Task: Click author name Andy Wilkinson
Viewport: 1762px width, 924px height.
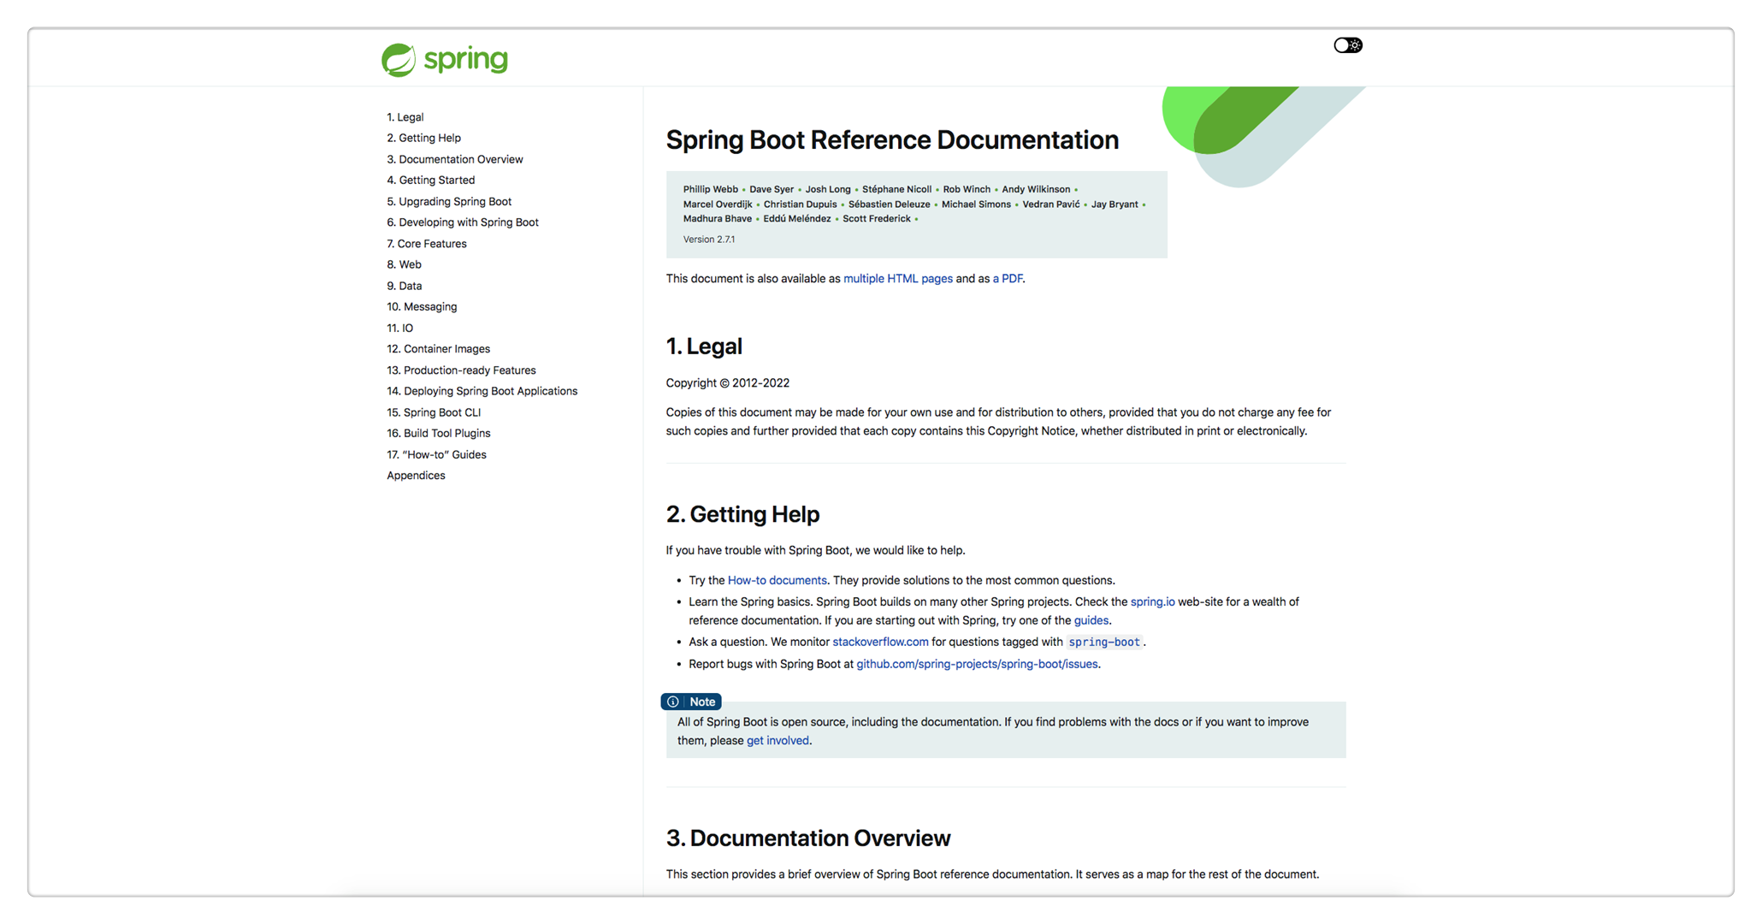Action: [x=1036, y=190]
